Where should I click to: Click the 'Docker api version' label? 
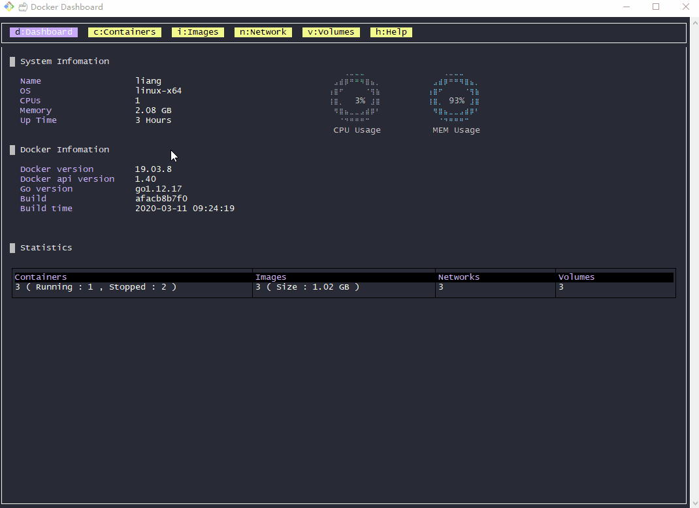[67, 179]
